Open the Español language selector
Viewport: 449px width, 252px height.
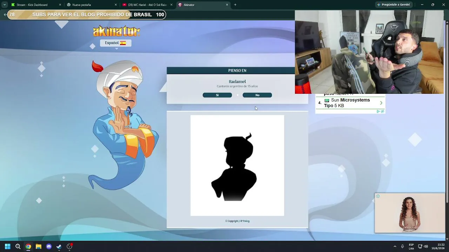coord(115,43)
